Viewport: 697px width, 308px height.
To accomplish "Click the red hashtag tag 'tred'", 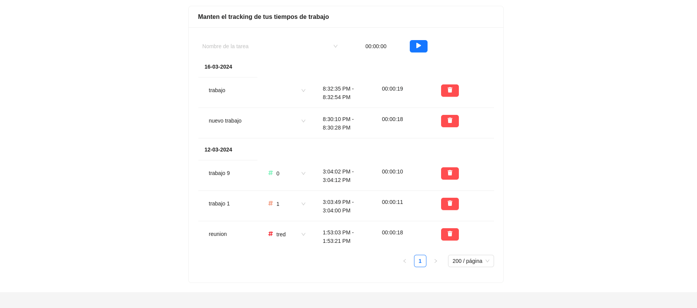I will pyautogui.click(x=271, y=234).
